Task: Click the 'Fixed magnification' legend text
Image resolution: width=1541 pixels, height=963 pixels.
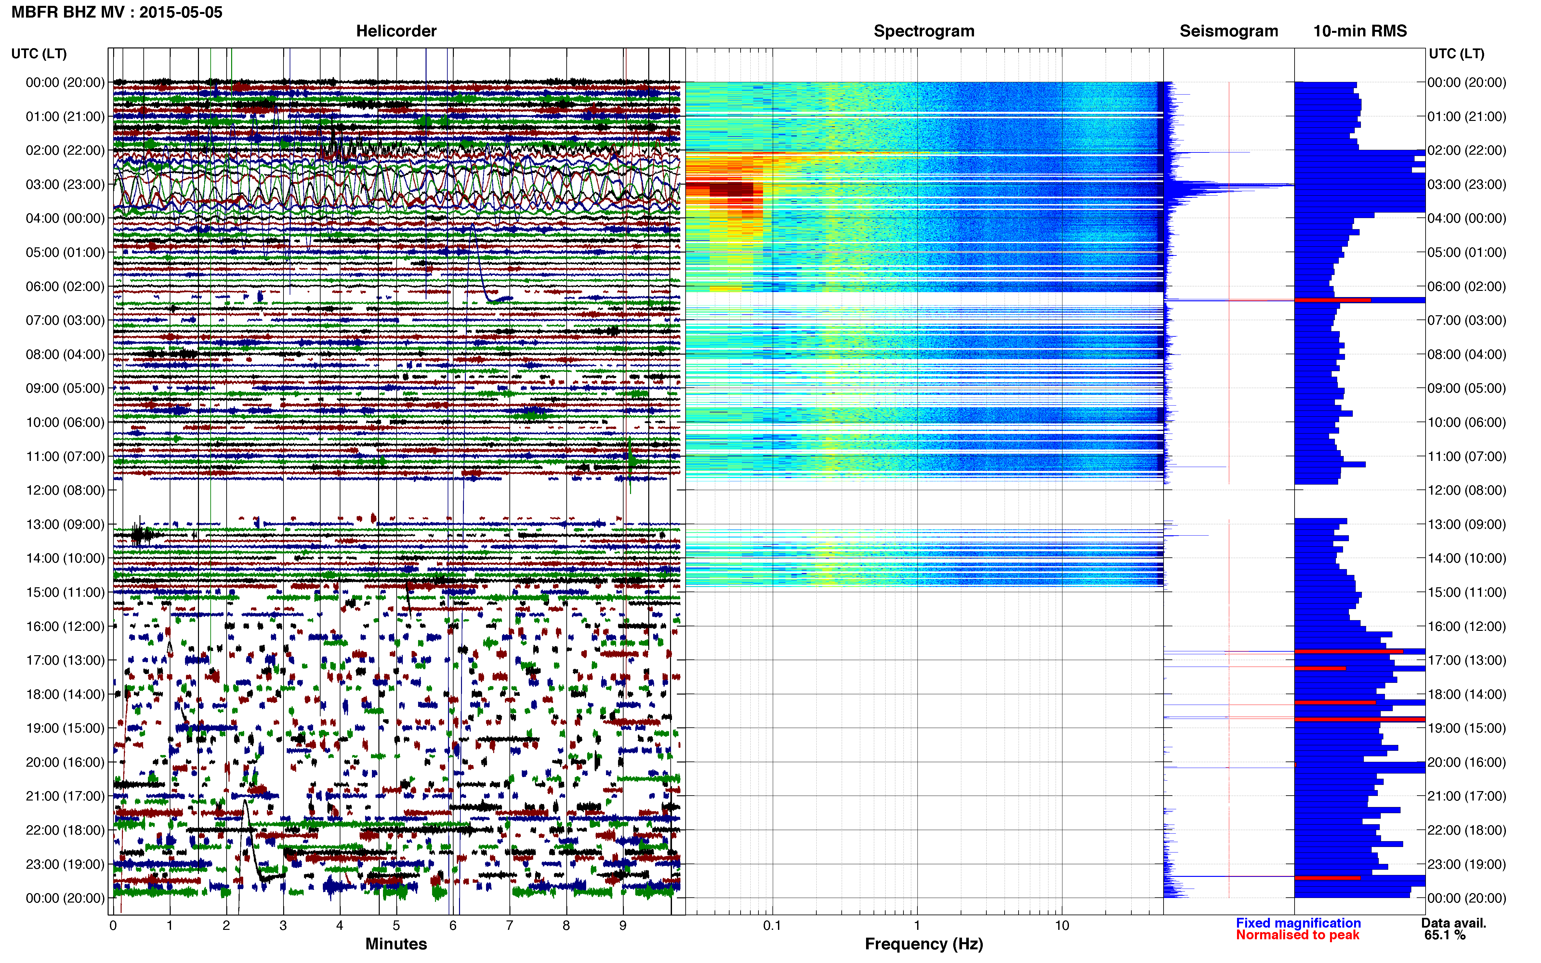Action: pyautogui.click(x=1298, y=923)
